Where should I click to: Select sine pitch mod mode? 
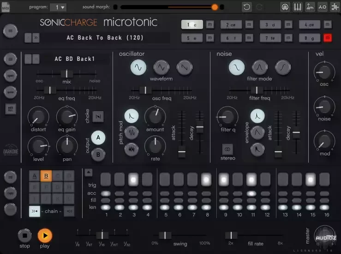(132, 132)
